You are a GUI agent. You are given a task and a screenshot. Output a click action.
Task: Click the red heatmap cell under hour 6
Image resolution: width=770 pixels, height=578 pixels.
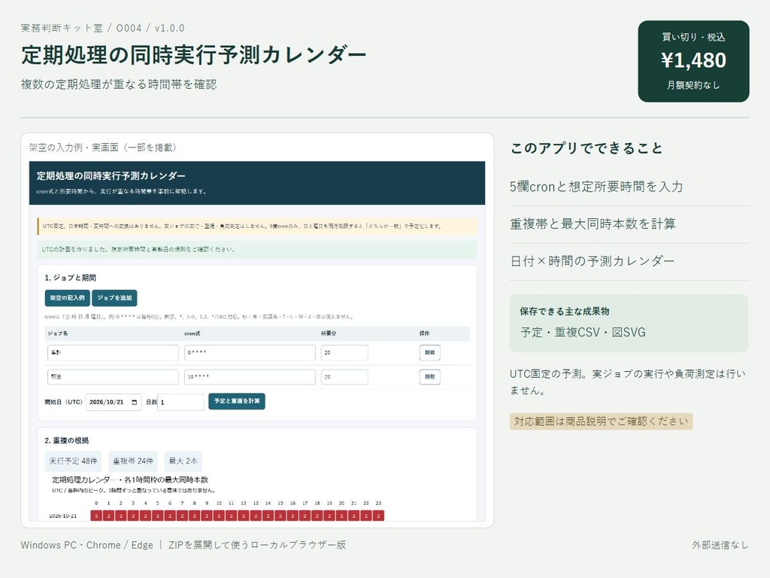click(x=170, y=516)
